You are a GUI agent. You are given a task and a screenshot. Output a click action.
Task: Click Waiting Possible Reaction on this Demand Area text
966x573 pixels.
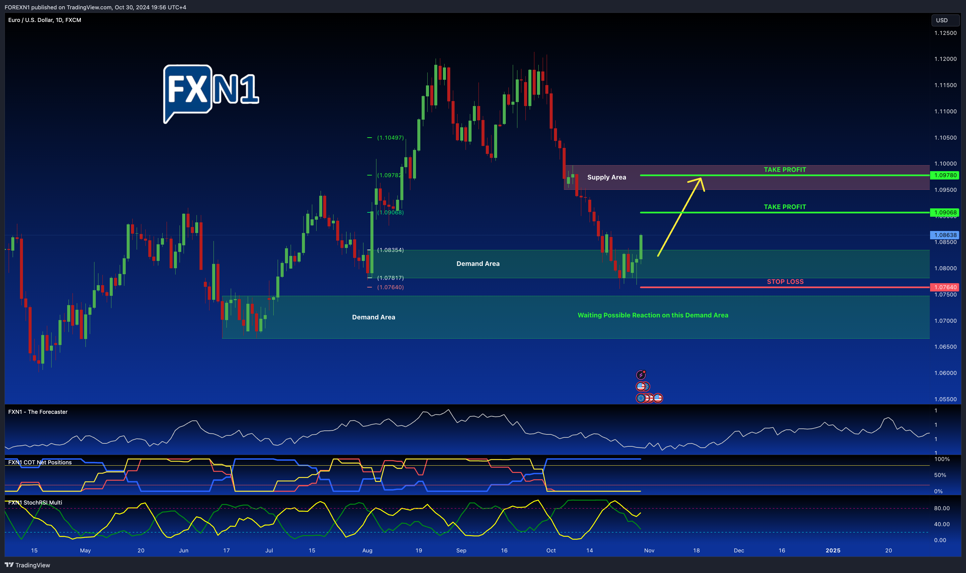[653, 315]
